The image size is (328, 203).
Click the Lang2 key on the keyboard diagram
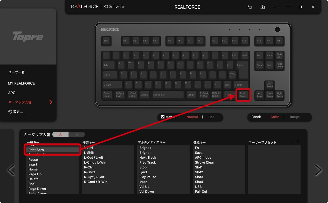pyautogui.click(x=145, y=95)
